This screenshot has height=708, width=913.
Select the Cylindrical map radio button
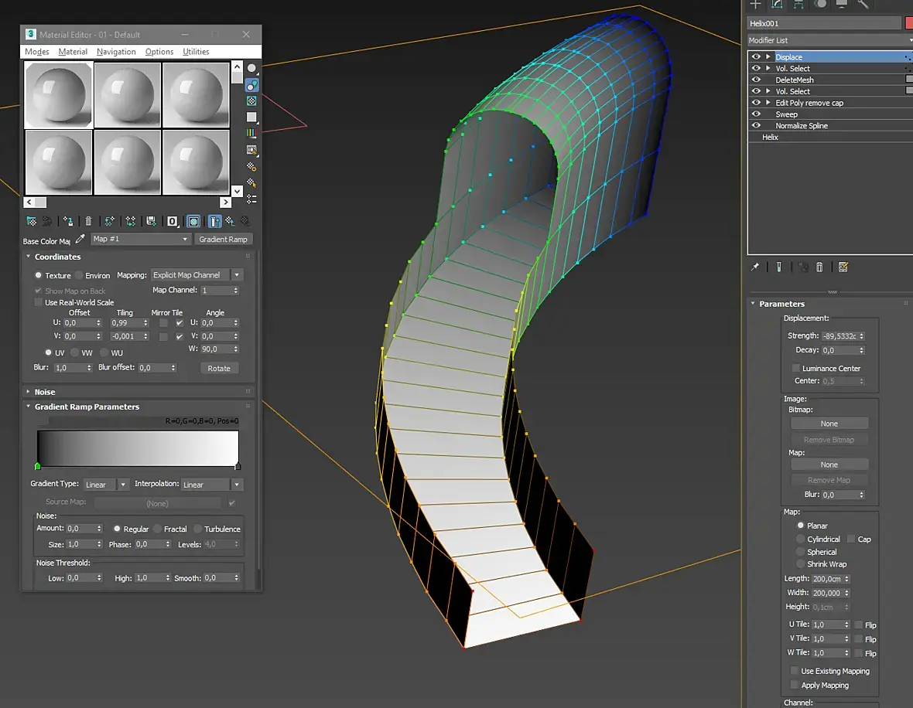801,539
